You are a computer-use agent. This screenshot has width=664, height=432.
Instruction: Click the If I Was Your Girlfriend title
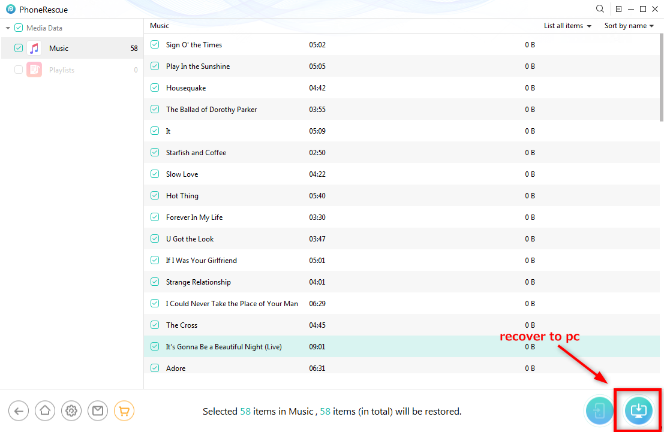(202, 261)
